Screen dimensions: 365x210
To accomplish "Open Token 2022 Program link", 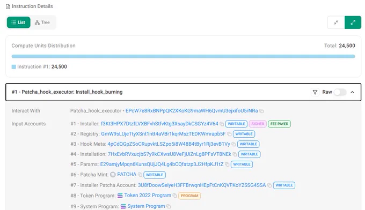I will [148, 196].
